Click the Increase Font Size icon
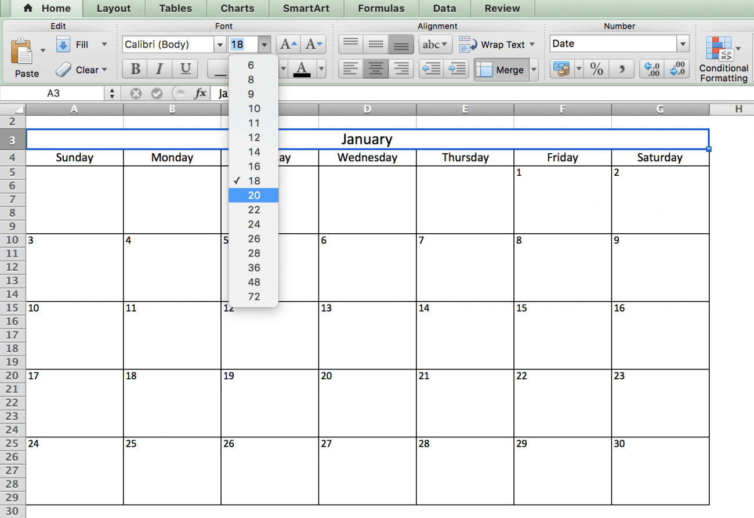The width and height of the screenshot is (754, 518). tap(288, 44)
